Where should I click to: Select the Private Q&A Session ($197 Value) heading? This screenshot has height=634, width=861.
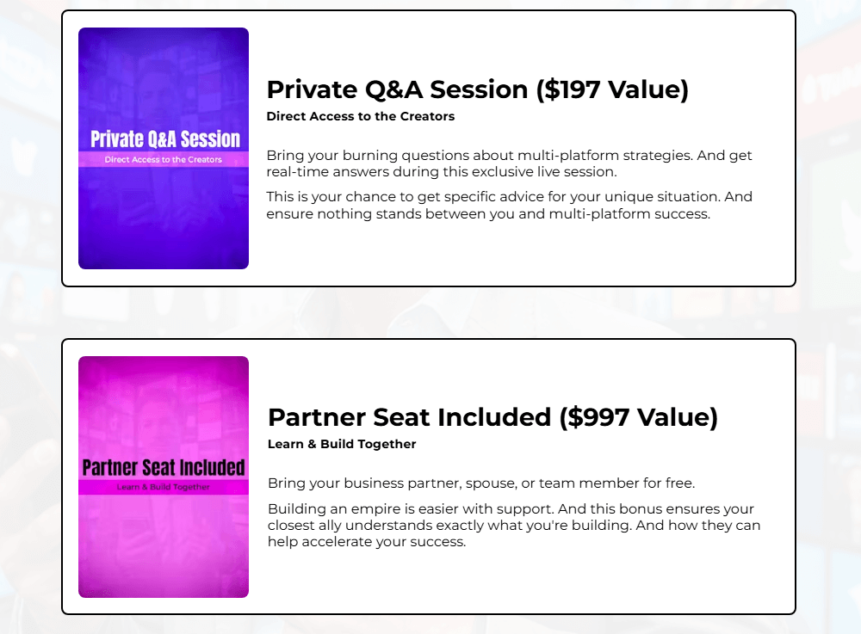click(x=477, y=89)
